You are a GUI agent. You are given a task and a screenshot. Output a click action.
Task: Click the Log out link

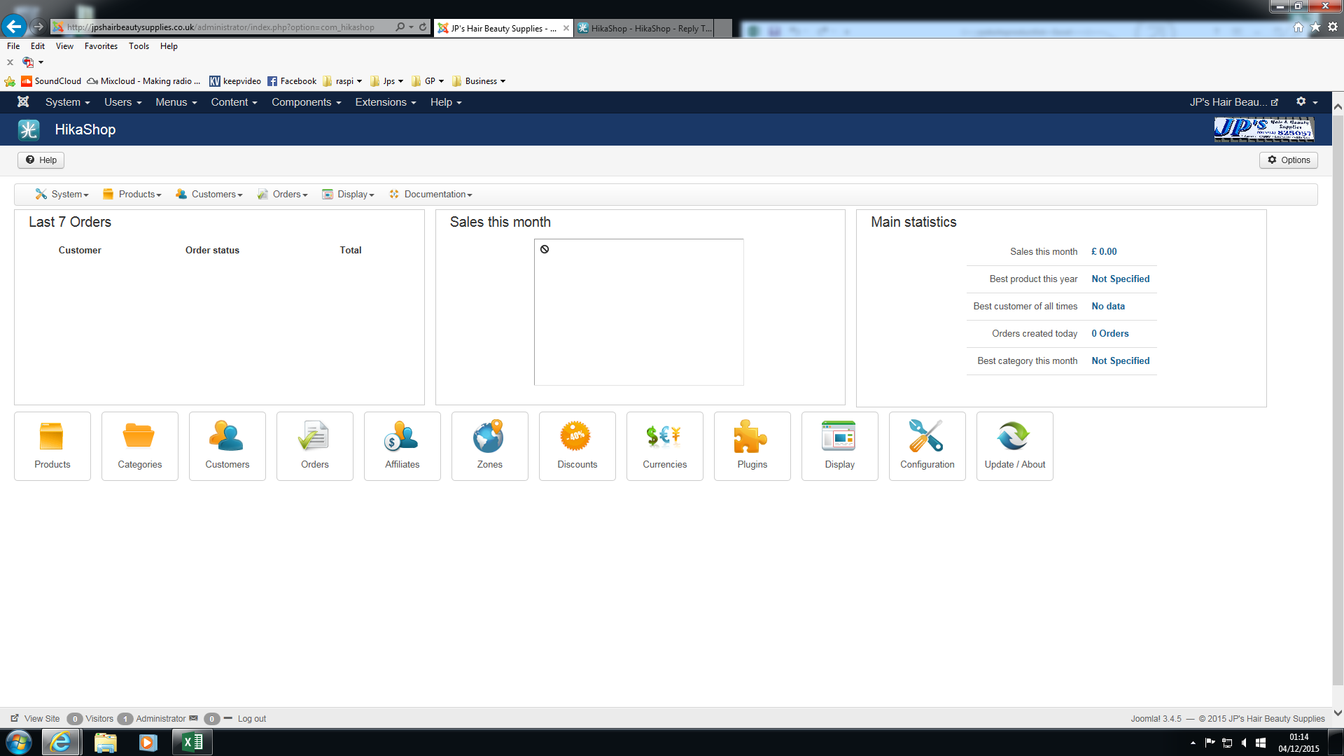pos(251,719)
